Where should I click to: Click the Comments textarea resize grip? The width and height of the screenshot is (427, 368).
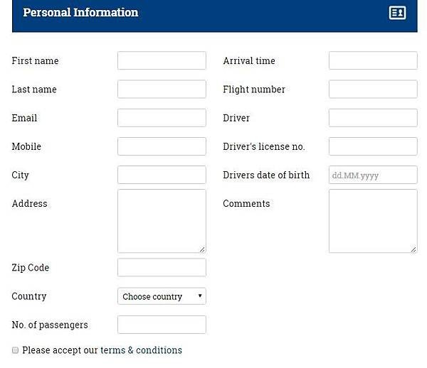pos(413,249)
